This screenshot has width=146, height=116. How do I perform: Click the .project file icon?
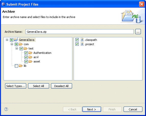[x=82, y=44]
